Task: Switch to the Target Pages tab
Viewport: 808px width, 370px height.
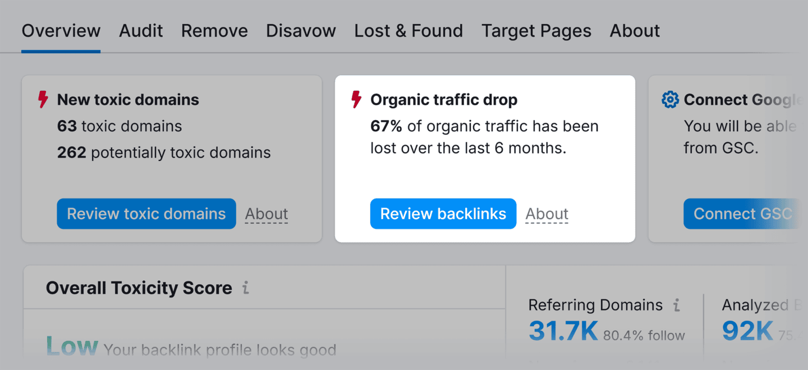Action: [536, 31]
